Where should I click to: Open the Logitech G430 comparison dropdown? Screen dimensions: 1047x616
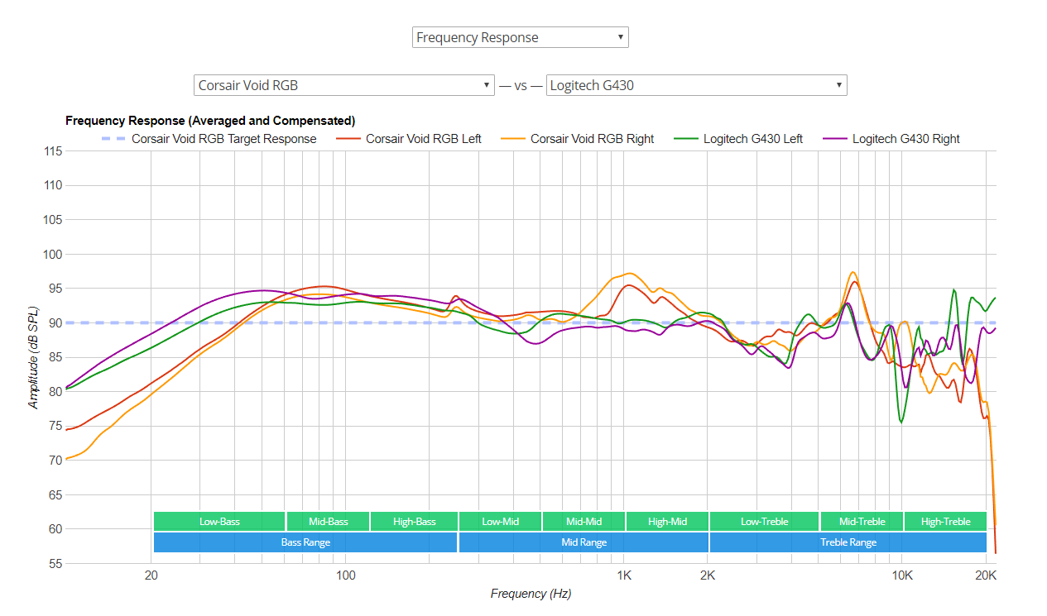(x=696, y=85)
